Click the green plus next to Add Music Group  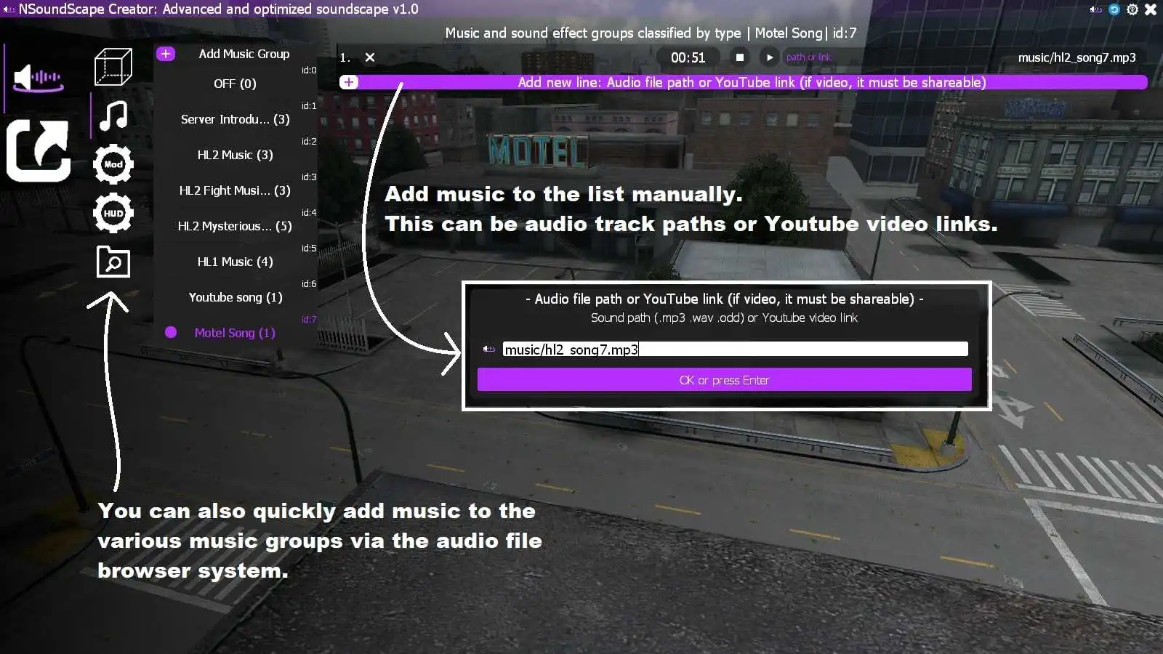(x=166, y=53)
